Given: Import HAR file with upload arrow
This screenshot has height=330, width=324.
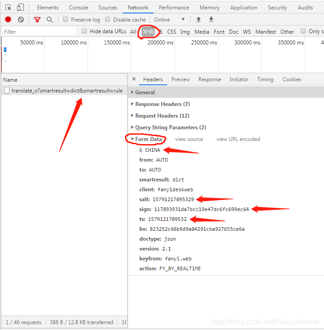Looking at the screenshot, I should (199, 20).
